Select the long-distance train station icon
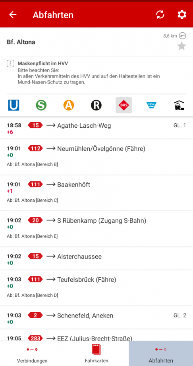Screen dimensions: 193x366 179,105
